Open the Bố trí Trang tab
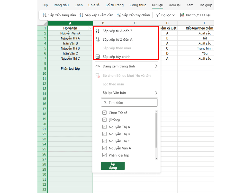Screen dimensions: 248x196 [x=114, y=5]
